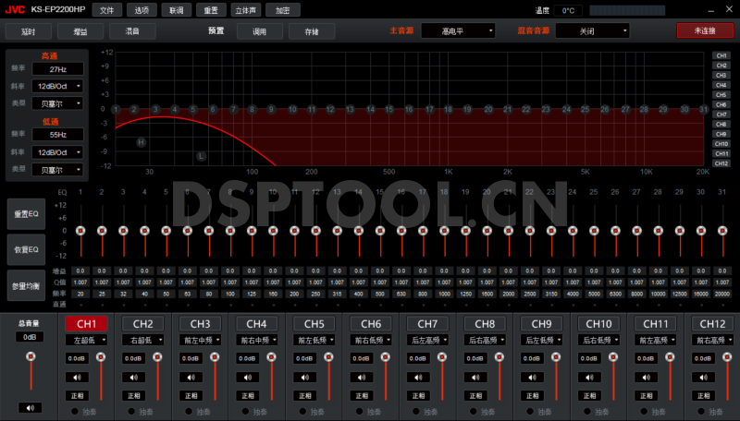
Task: Mute the CH4 channel speaker icon
Action: 250,377
